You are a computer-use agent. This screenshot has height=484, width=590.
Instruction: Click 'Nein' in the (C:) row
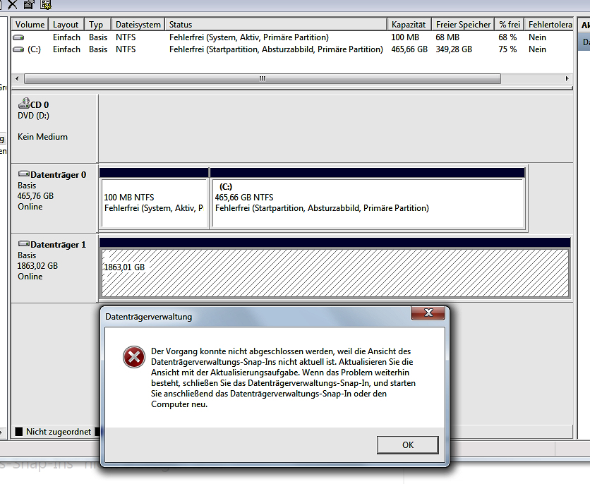(x=537, y=49)
